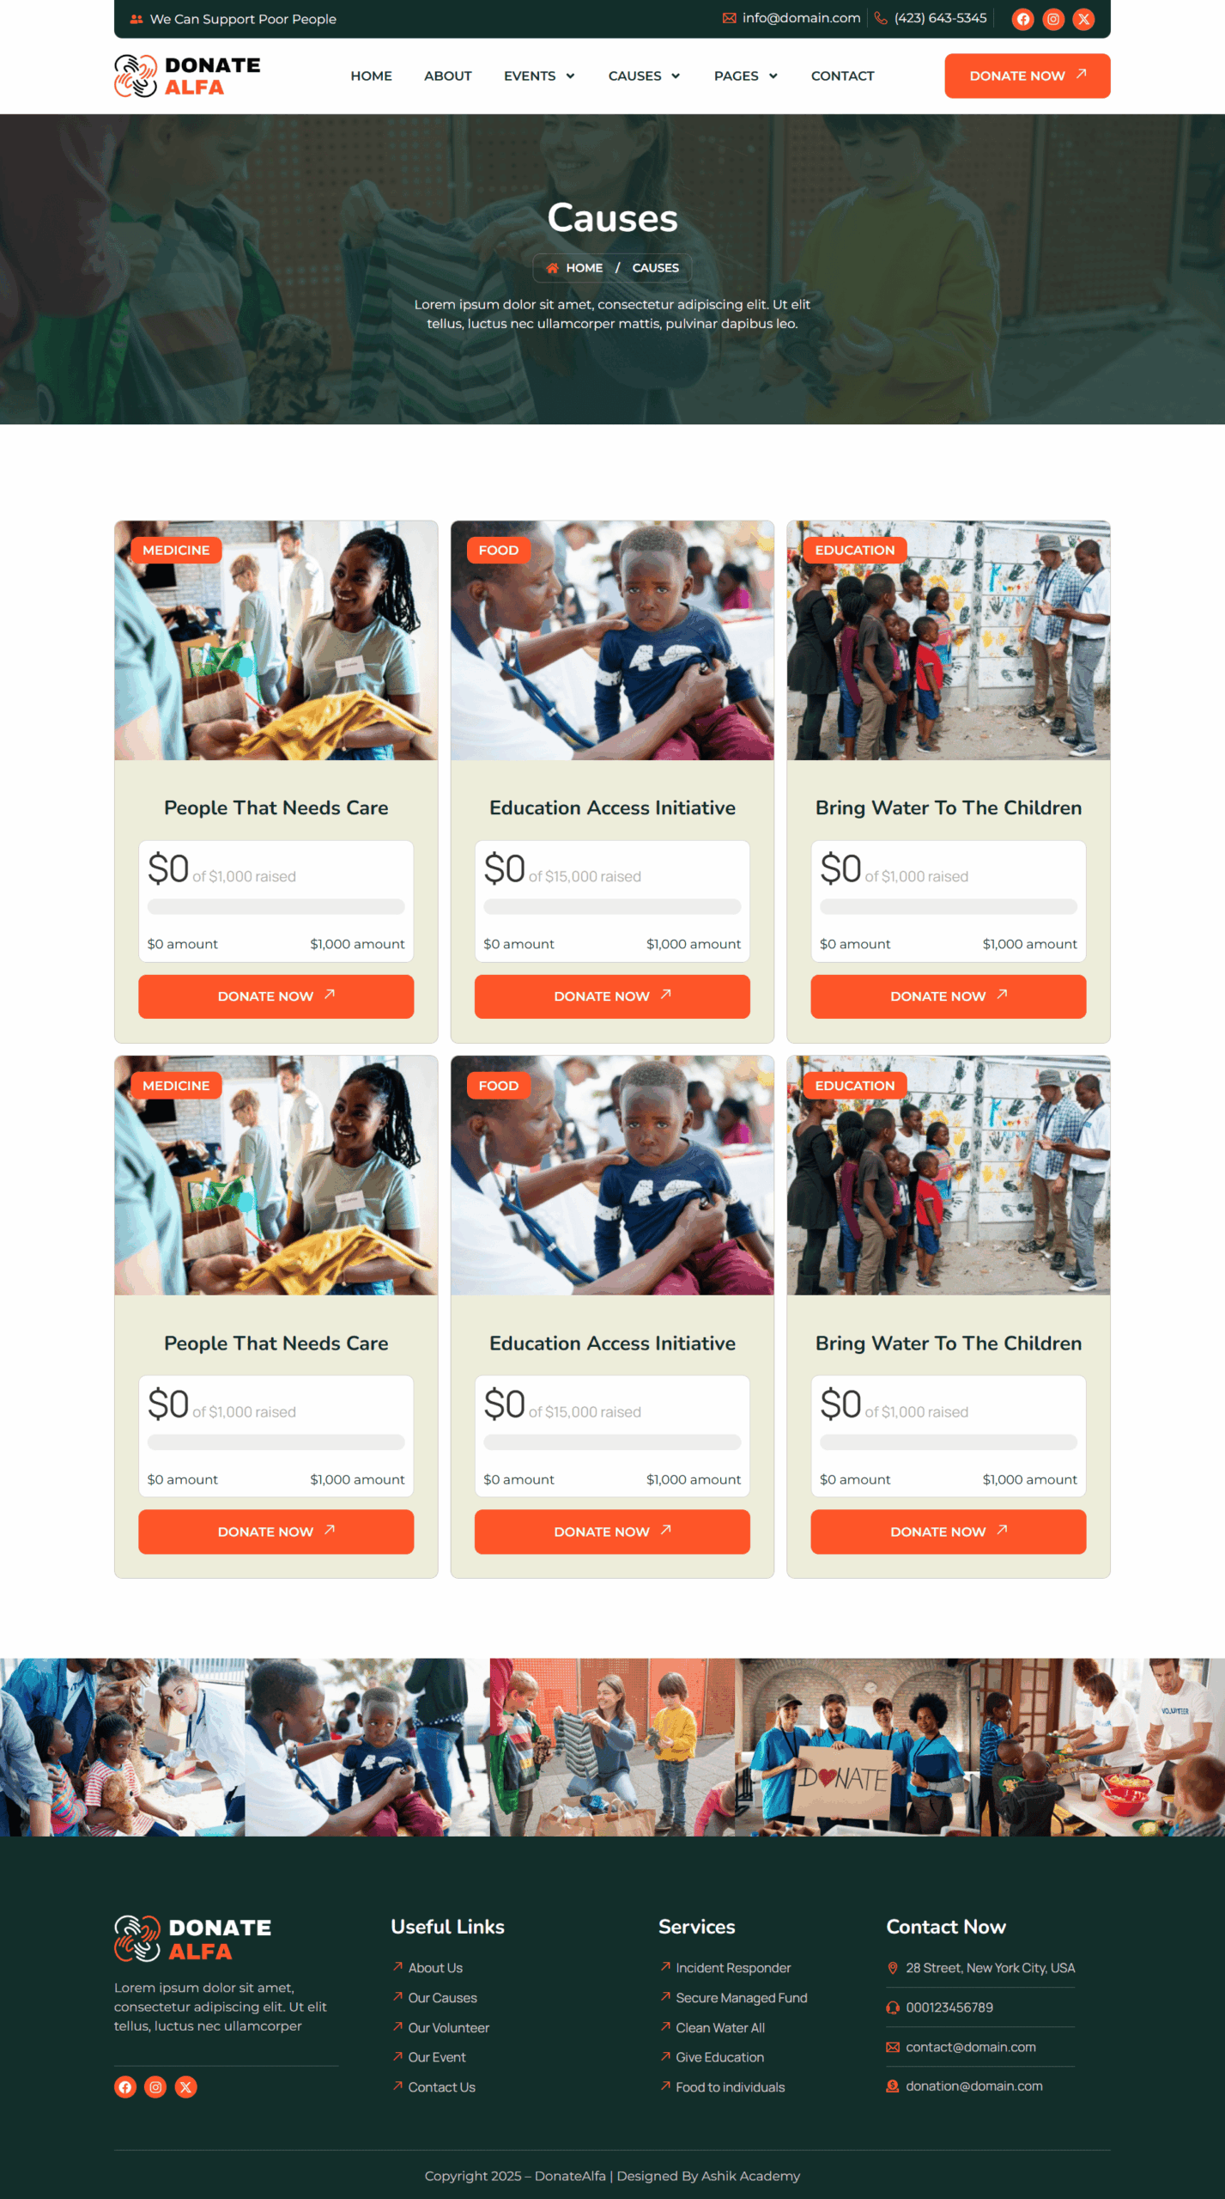Click the Donate Alfa logo in header

coord(187,76)
